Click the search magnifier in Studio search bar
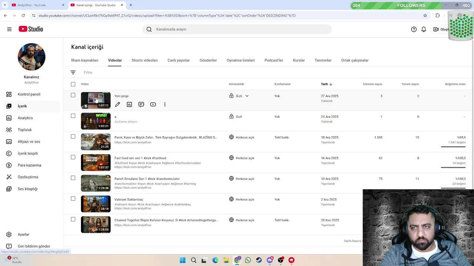 click(149, 29)
